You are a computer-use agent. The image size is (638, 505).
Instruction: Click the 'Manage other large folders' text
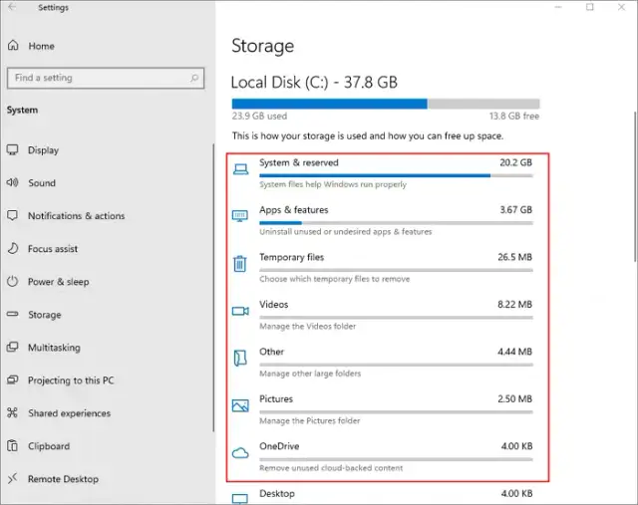click(x=310, y=374)
